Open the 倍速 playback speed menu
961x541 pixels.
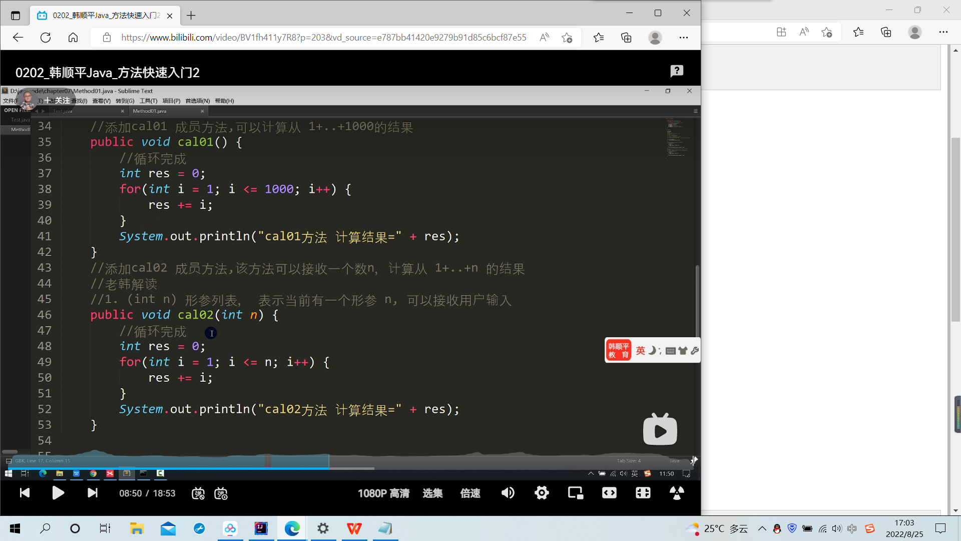tap(470, 493)
